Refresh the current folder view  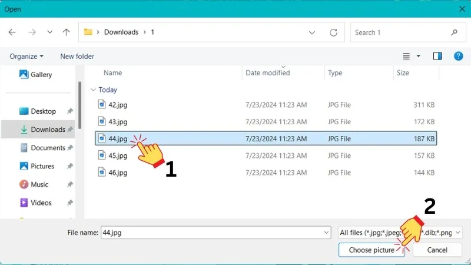tap(334, 32)
